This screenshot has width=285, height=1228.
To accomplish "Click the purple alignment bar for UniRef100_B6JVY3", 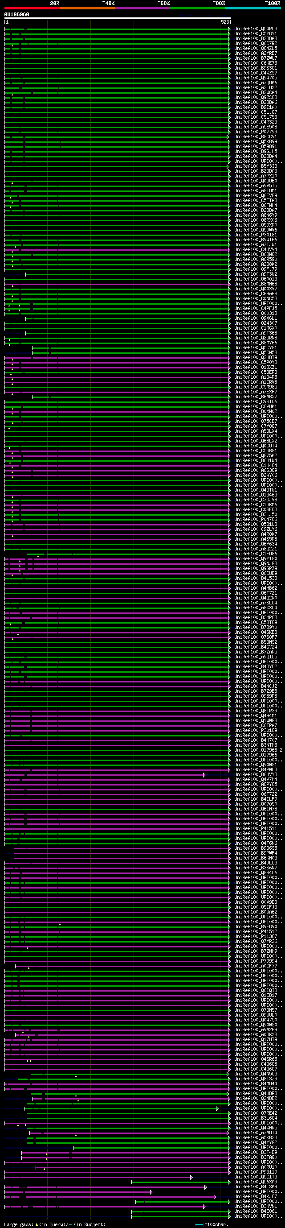I will (105, 775).
